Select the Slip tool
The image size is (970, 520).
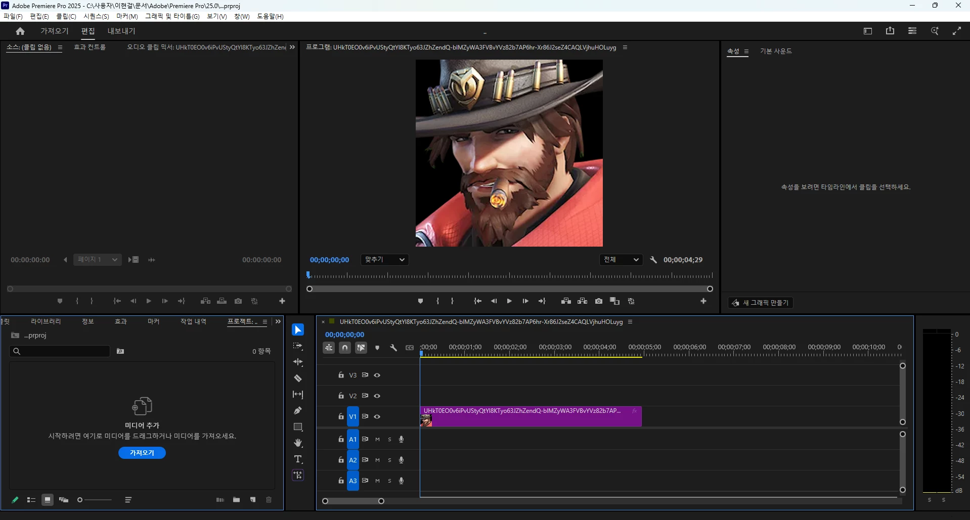[x=298, y=395]
